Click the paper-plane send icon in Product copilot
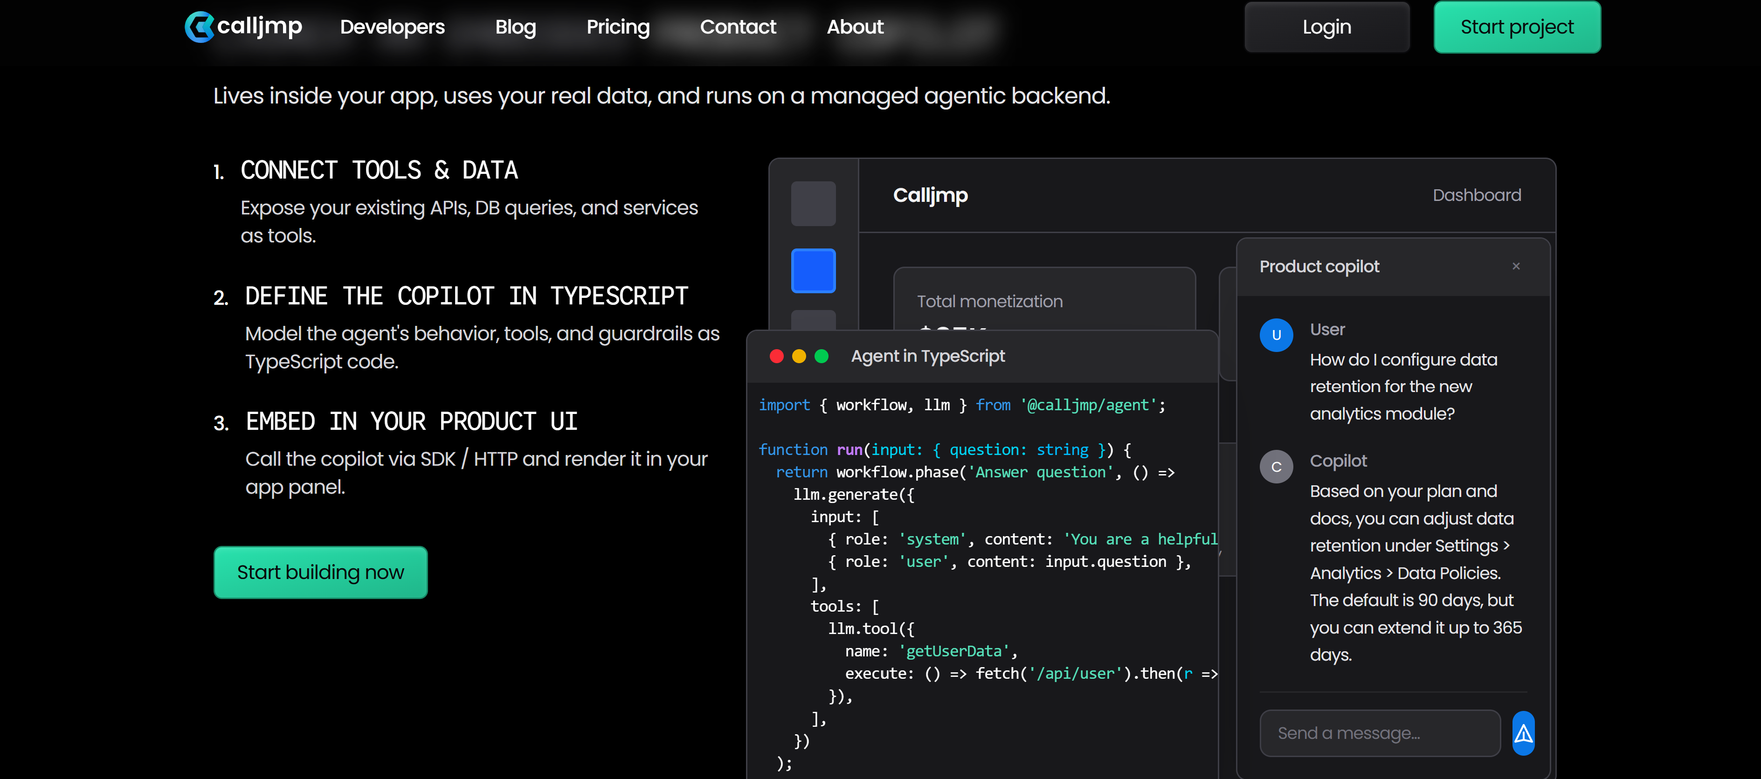 click(x=1523, y=732)
